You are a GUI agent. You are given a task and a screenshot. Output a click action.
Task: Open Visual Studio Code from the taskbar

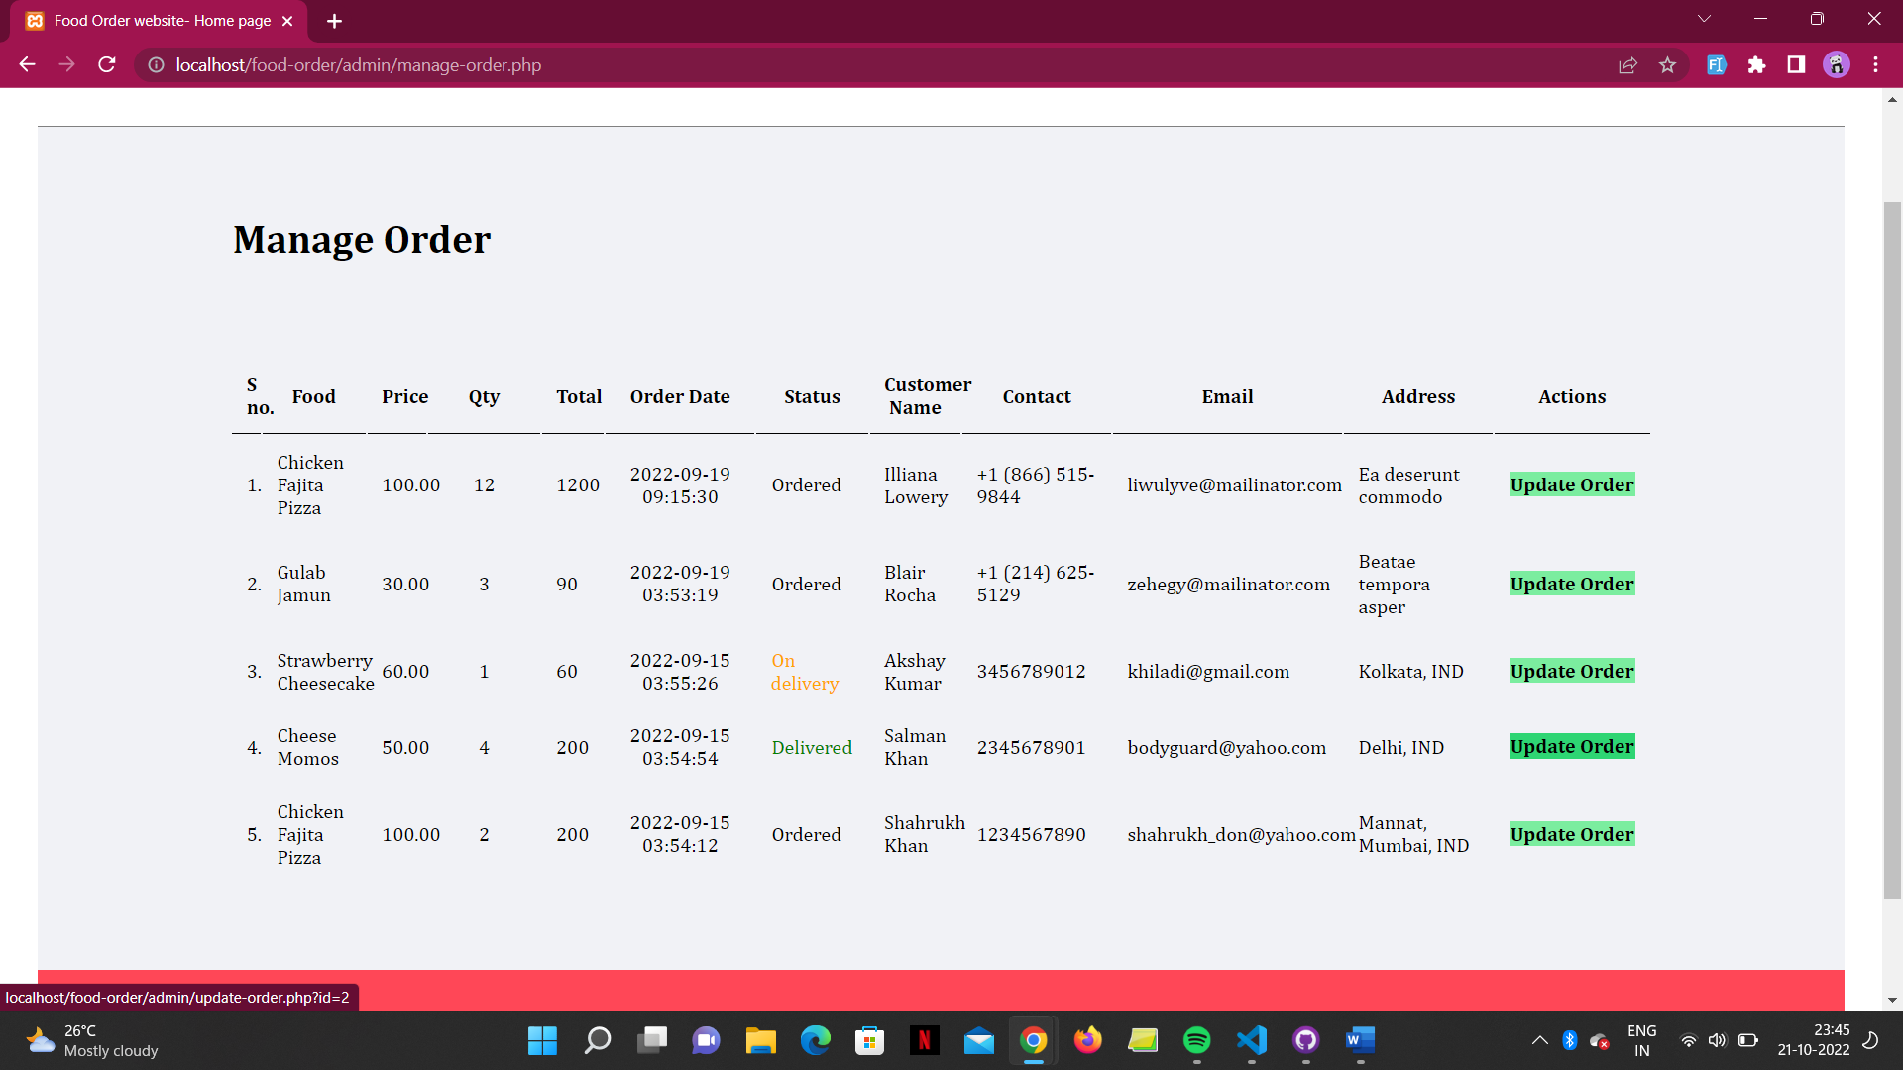tap(1251, 1041)
